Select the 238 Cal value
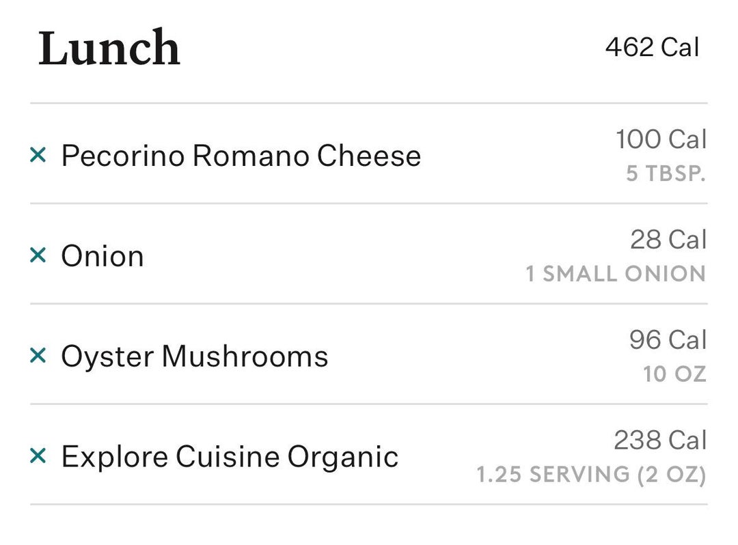 point(660,441)
